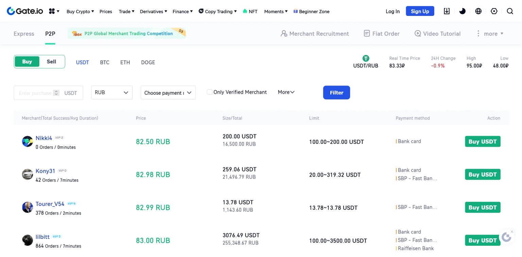
Task: Click the purchase amount stepper arrows
Action: tap(56, 93)
